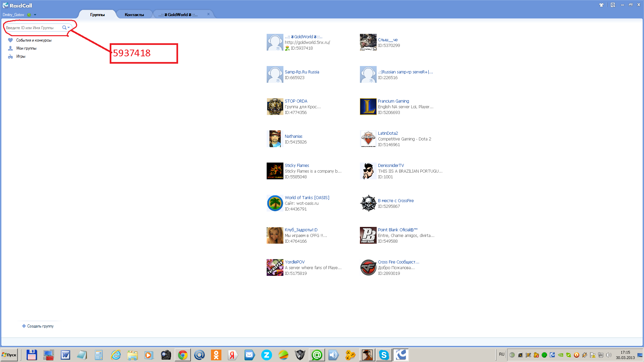Image resolution: width=644 pixels, height=362 pixels.
Task: Open Zello Z icon in taskbar
Action: tap(267, 355)
